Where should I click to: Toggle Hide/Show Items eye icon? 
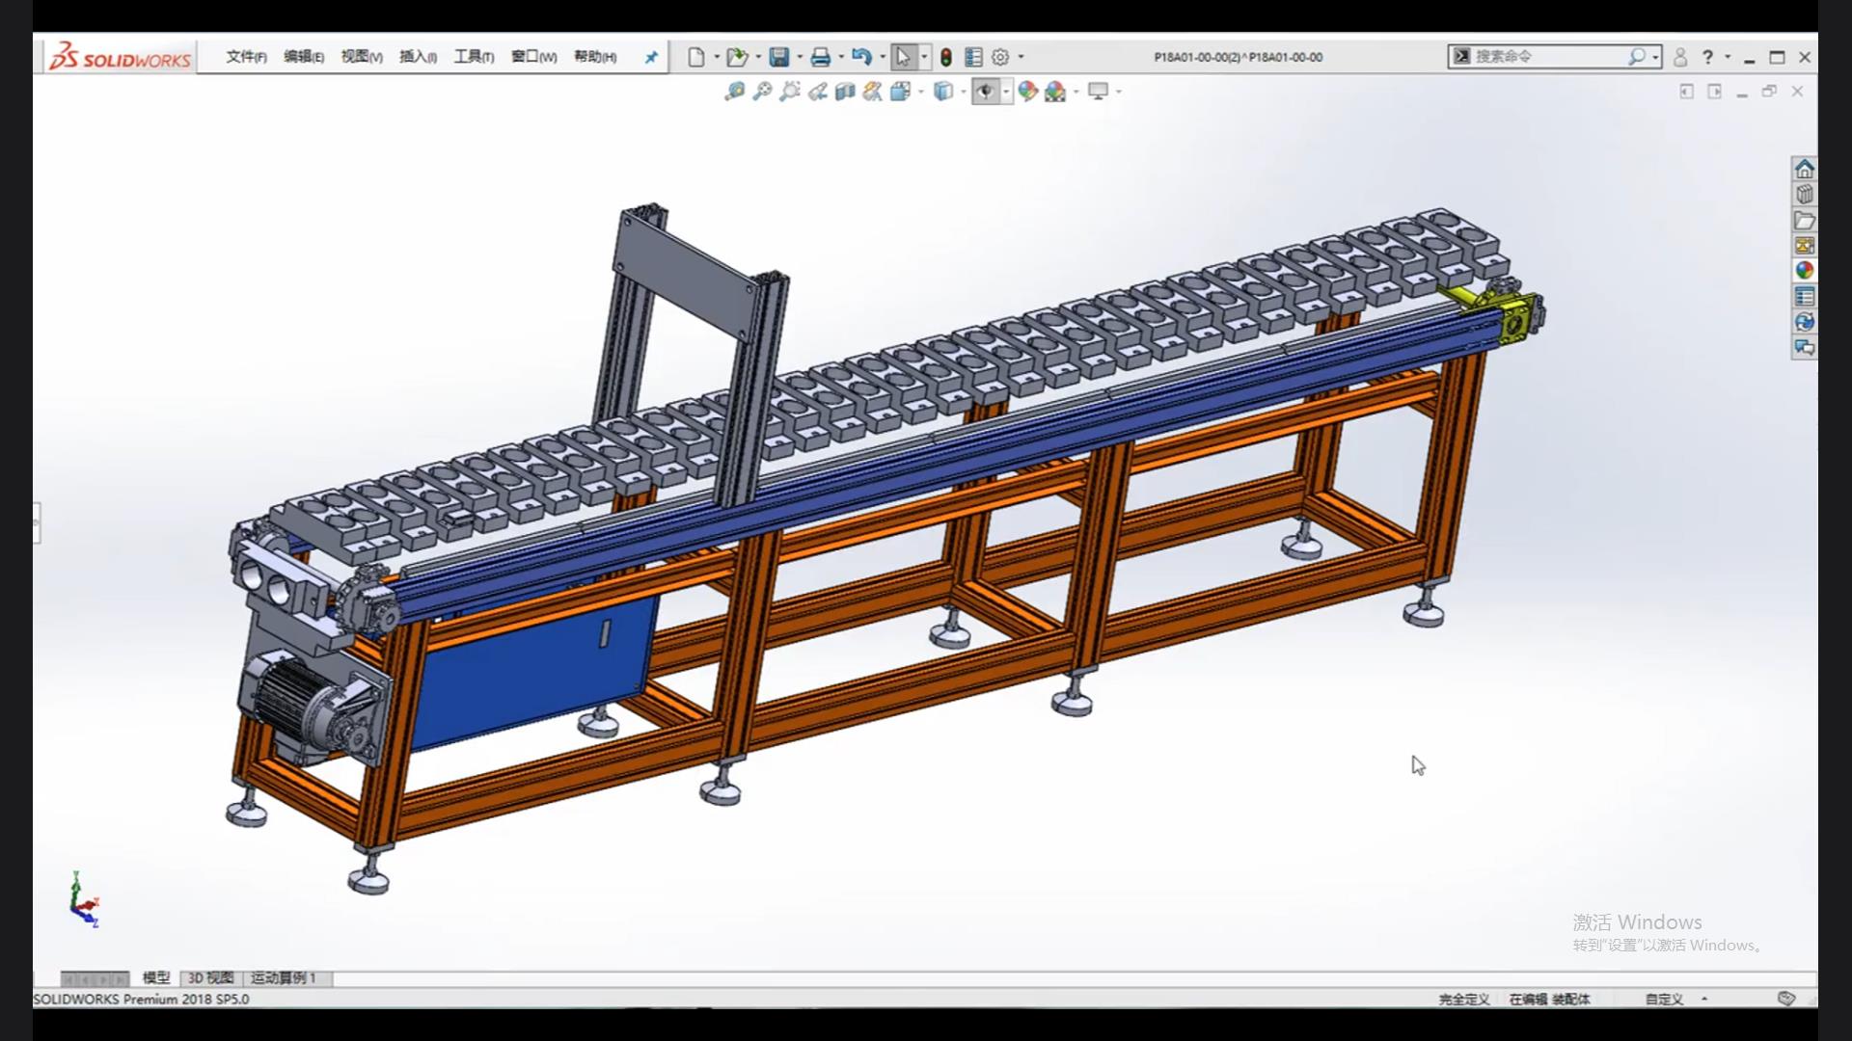tap(985, 92)
